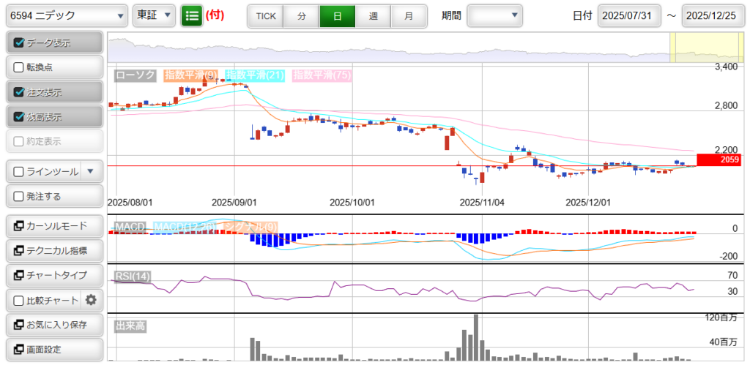Image resolution: width=750 pixels, height=365 pixels.
Task: Expand the ラインツール dropdown arrow
Action: (91, 172)
